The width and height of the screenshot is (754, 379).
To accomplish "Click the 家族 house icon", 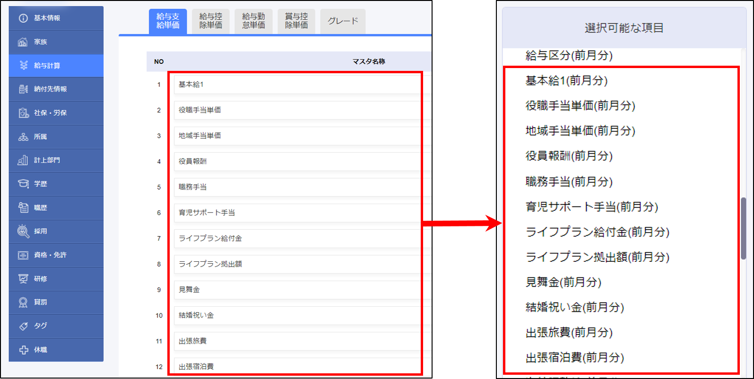I will point(23,42).
